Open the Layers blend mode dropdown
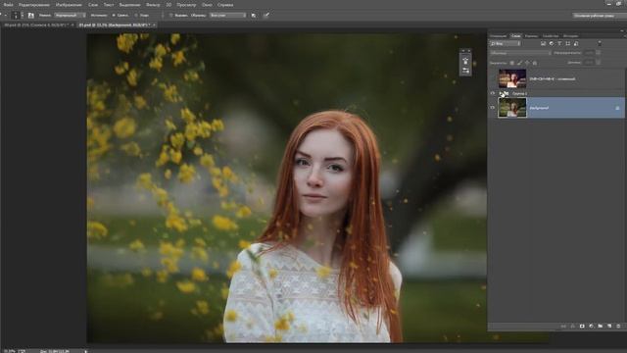 (x=520, y=53)
